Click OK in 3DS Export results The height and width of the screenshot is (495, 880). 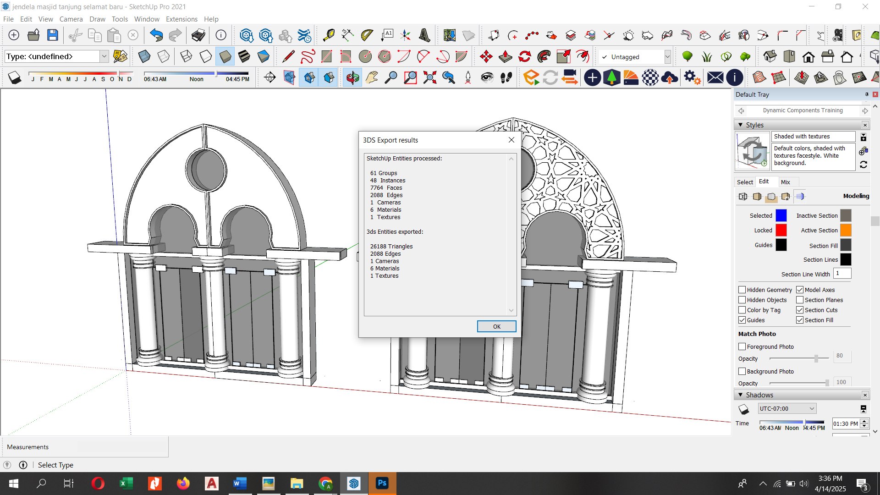(x=497, y=326)
